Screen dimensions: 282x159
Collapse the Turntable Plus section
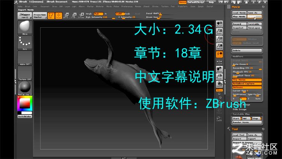(247, 114)
